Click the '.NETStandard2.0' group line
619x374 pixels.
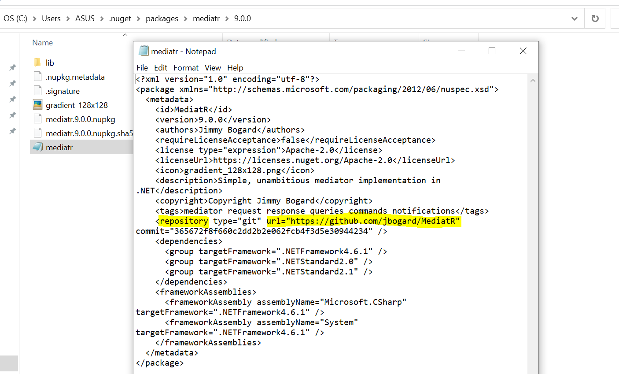pyautogui.click(x=269, y=262)
